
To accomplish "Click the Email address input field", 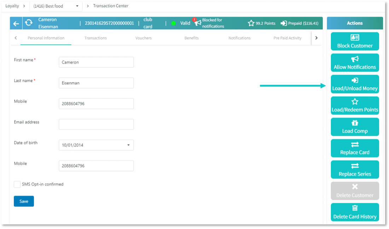I will pos(96,124).
